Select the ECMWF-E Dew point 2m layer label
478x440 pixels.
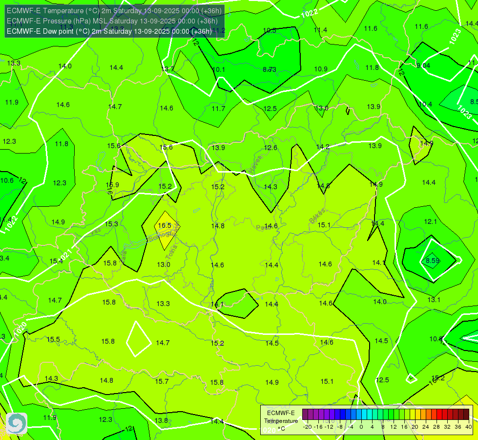pyautogui.click(x=109, y=31)
